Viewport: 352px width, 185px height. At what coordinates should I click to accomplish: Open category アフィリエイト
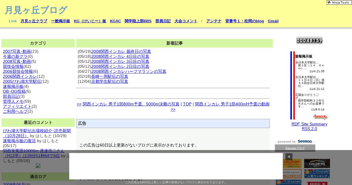[x=17, y=106]
